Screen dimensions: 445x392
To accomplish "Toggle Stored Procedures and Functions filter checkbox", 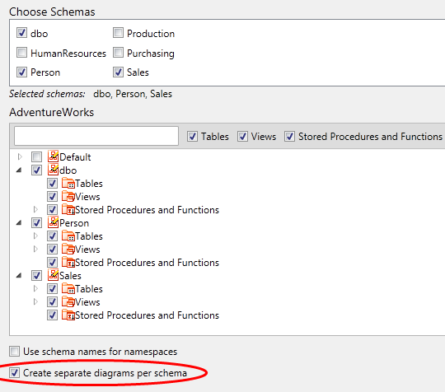I will [290, 137].
